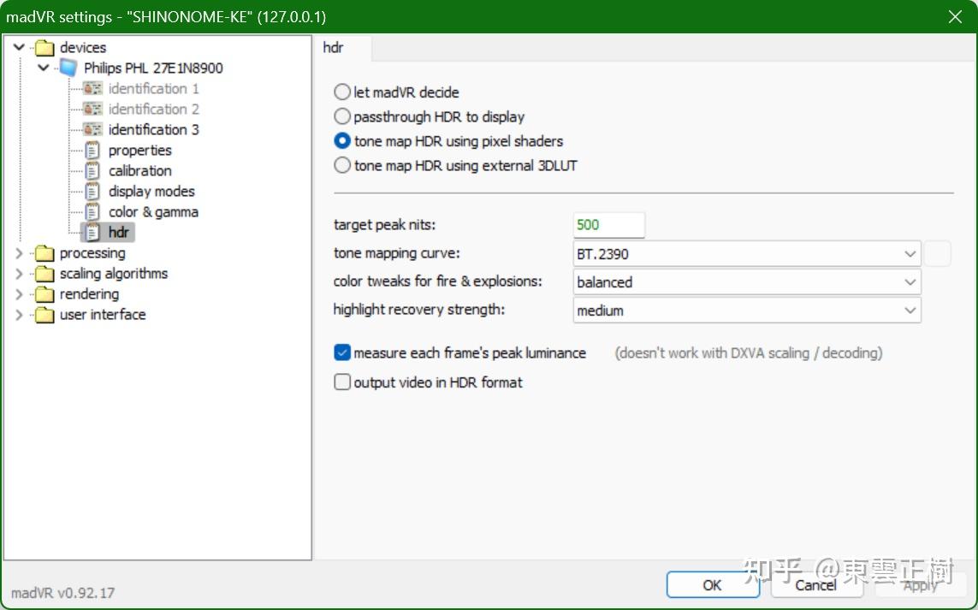This screenshot has width=978, height=610.
Task: Click the properties page icon
Action: point(92,151)
